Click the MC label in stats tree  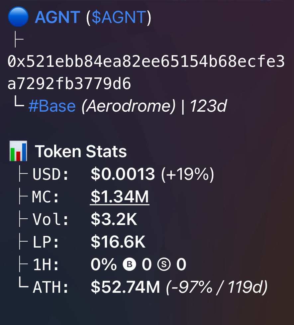pos(46,196)
